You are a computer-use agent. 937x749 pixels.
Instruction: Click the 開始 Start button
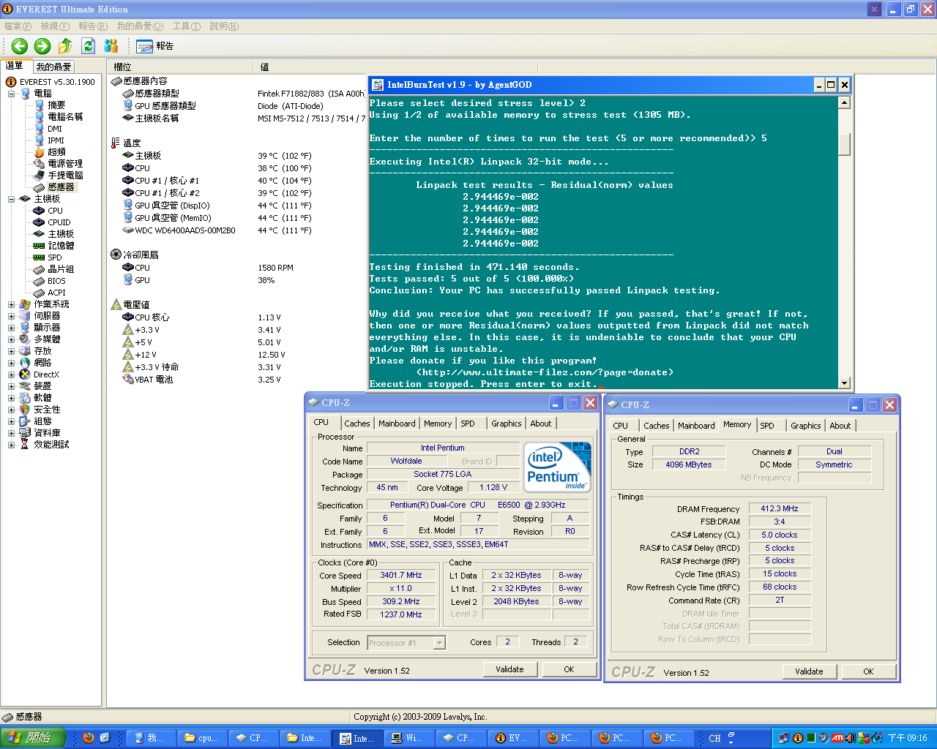pos(33,738)
